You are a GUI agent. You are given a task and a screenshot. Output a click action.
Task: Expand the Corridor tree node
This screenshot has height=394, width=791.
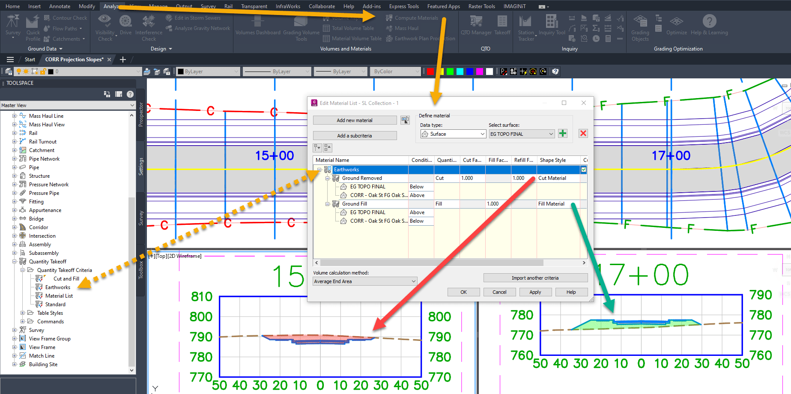coord(14,227)
